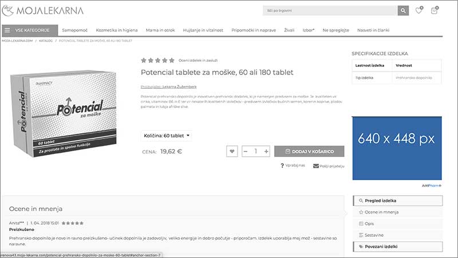Click Oceni izdelek in zasluži link
Viewport: 458px width, 258px height.
[198, 61]
